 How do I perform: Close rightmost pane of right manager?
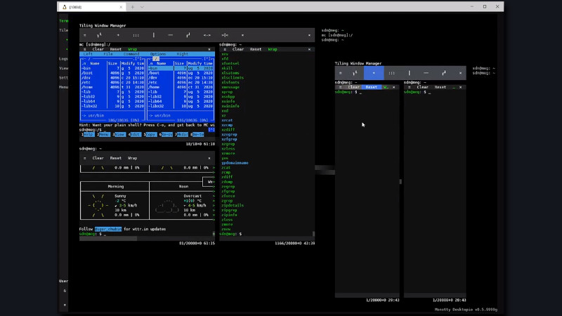click(461, 87)
